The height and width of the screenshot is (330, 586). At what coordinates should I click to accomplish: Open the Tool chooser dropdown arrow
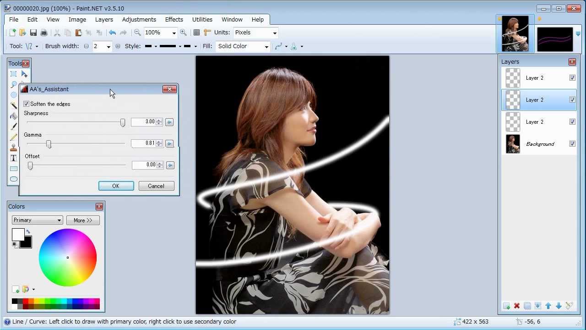coord(37,46)
